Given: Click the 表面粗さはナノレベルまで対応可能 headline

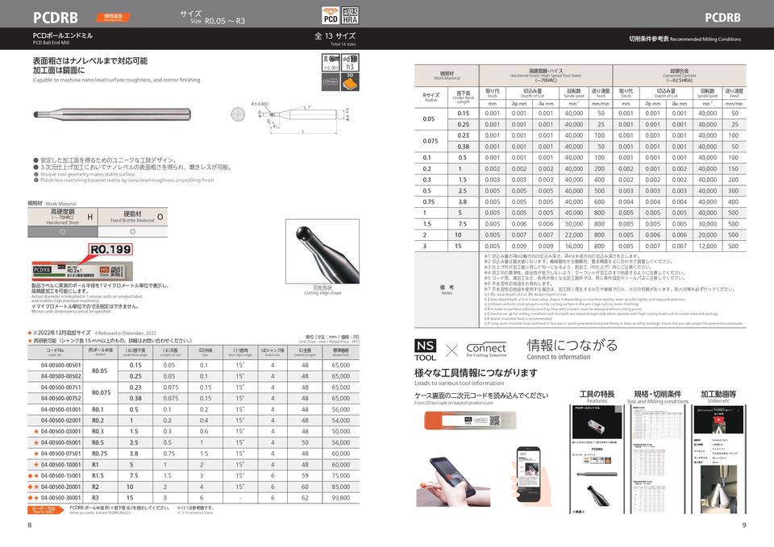Looking at the screenshot, I should click(90, 61).
